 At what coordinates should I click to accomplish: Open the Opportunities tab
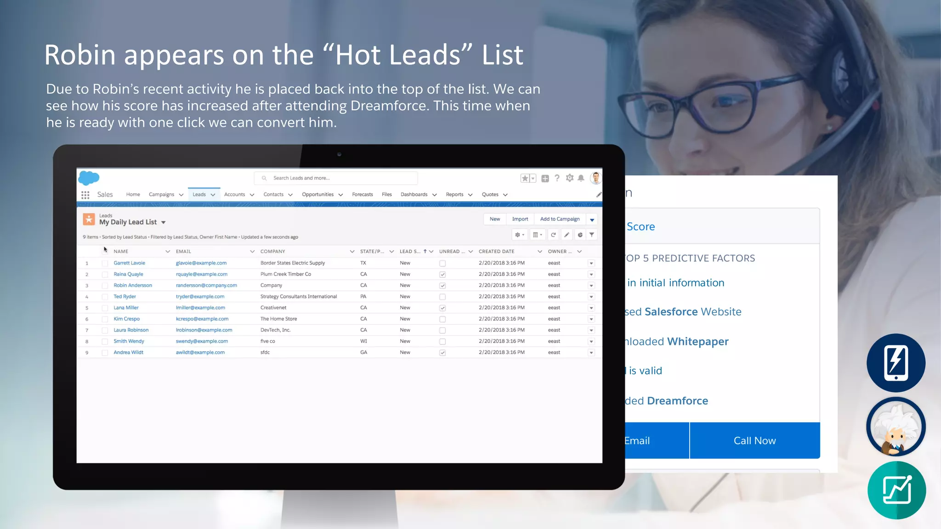click(x=317, y=194)
